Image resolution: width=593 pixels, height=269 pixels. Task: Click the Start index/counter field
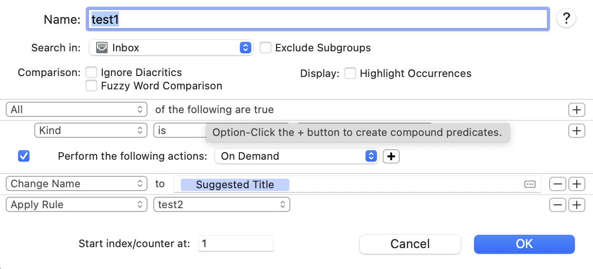click(236, 244)
